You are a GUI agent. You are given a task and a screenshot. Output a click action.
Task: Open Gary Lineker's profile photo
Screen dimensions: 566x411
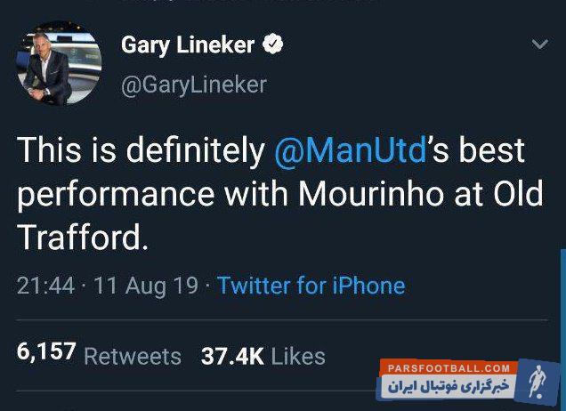pyautogui.click(x=59, y=64)
